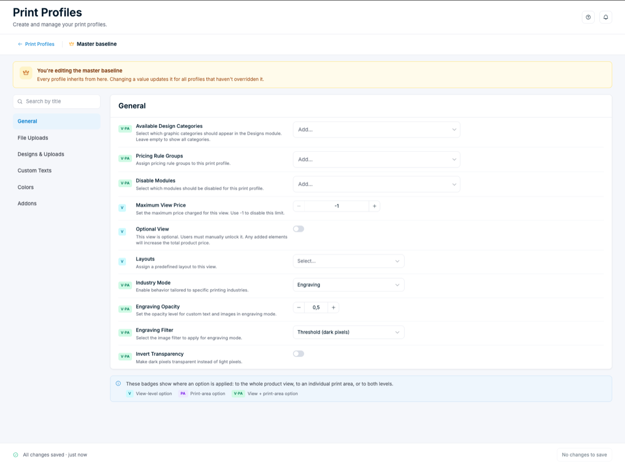Open the help icon in header

point(588,17)
